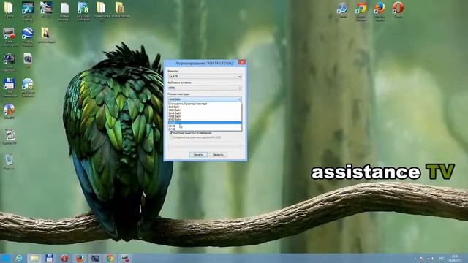468x263 pixels.
Task: Open Internet Explorer from taskbar
Action: [20, 258]
